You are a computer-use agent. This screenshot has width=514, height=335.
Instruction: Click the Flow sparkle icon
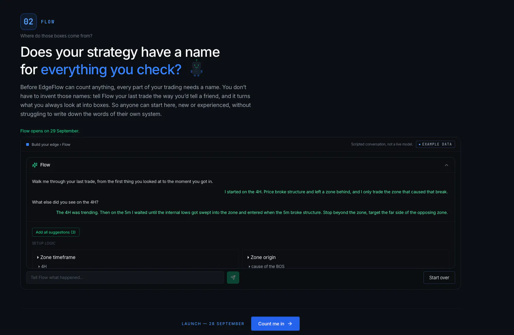[35, 165]
